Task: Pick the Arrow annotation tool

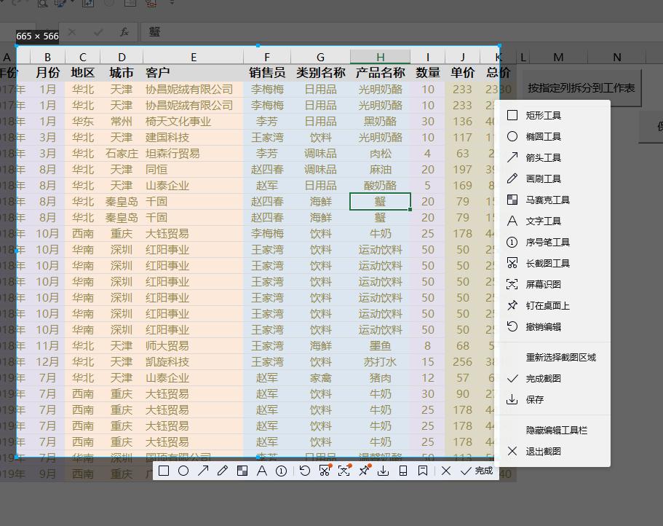Action: pos(203,471)
